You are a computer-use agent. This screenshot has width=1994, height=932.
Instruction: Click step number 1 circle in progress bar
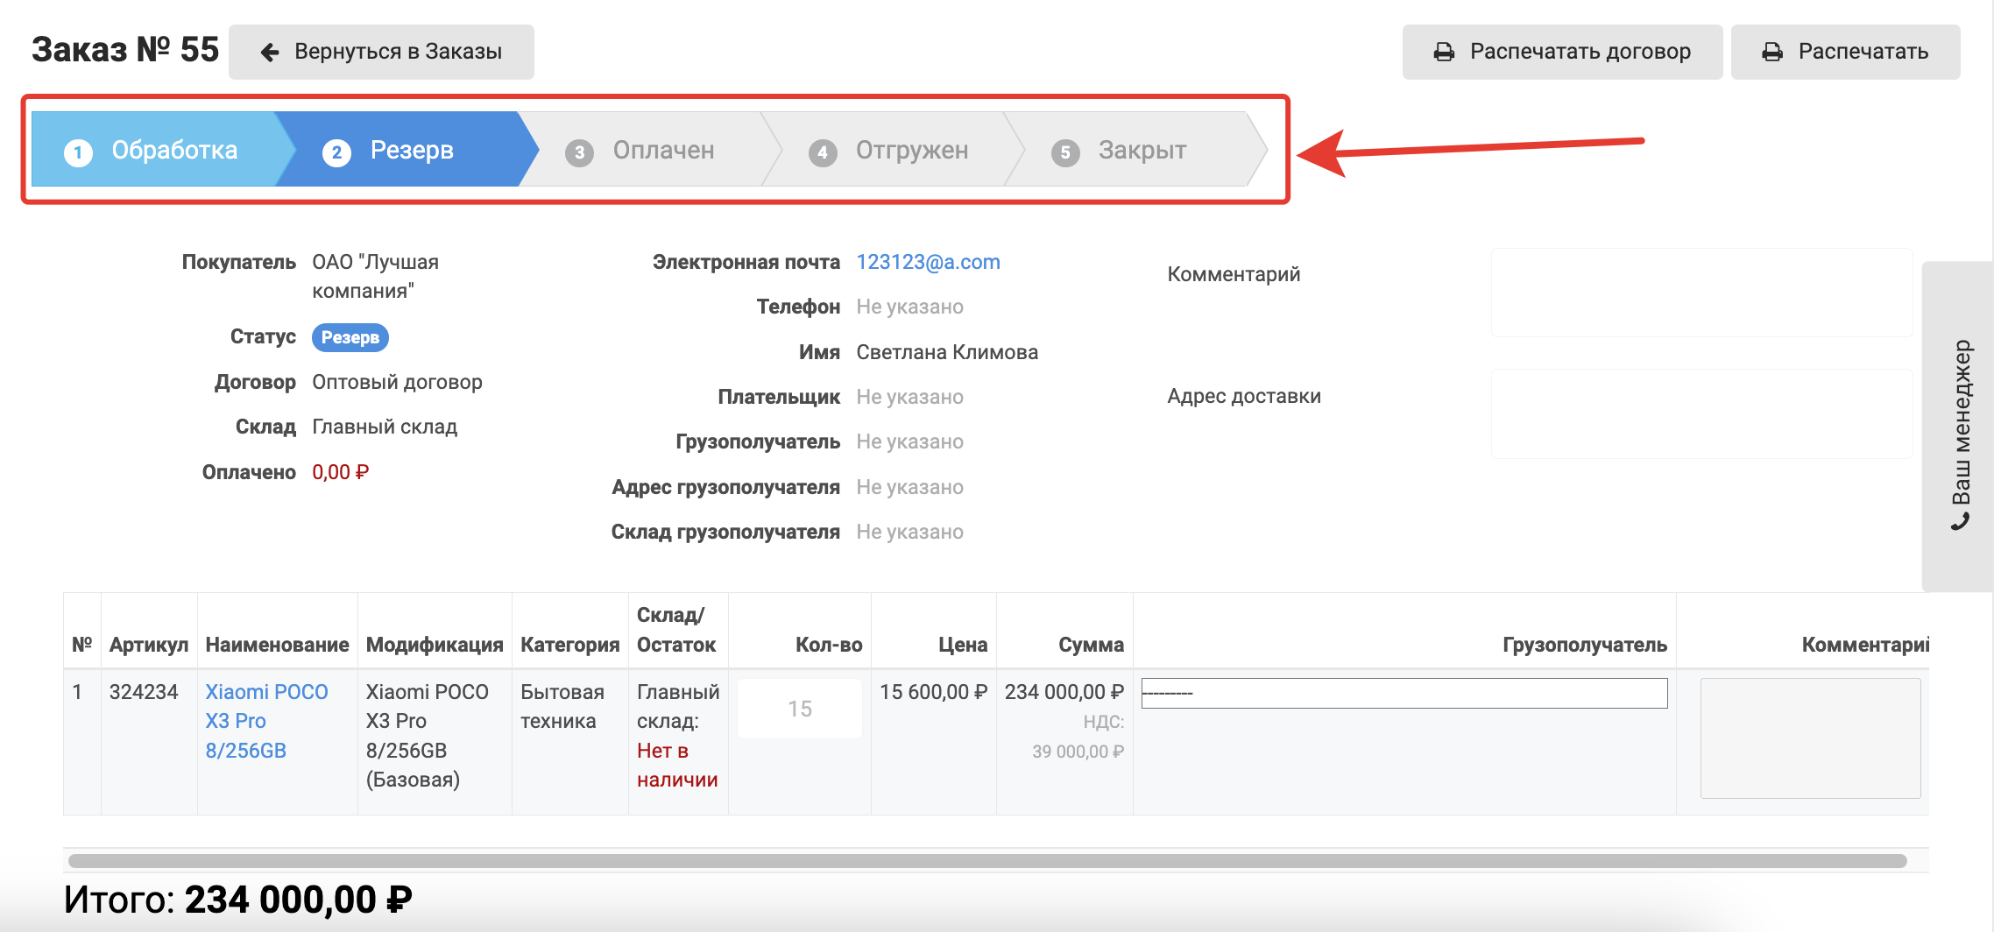(78, 152)
